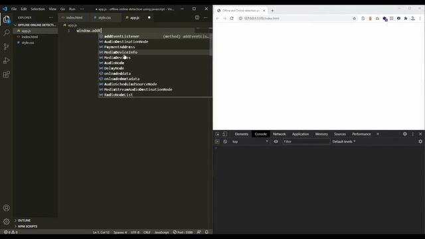
Task: Open editor More Actions ellipsis
Action: (x=206, y=18)
